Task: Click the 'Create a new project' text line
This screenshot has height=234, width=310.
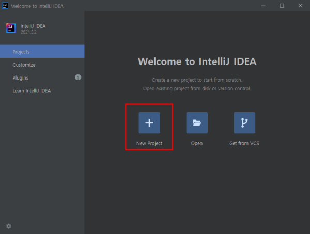Action: click(197, 80)
